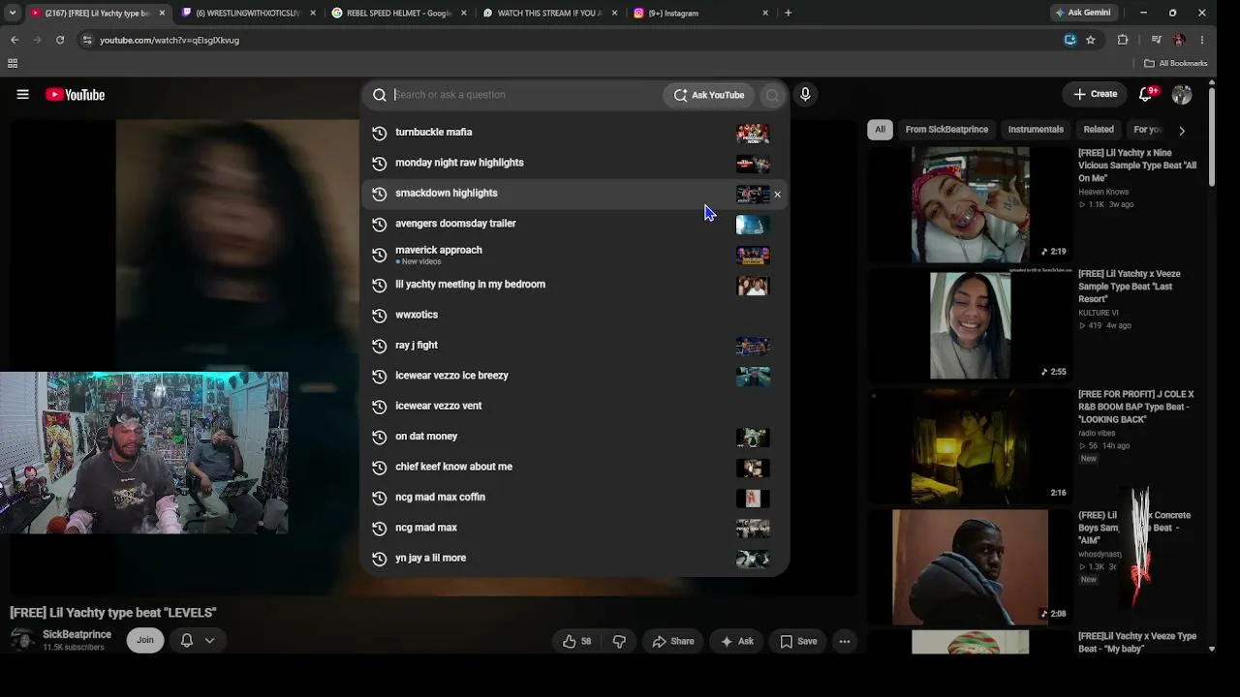Image resolution: width=1240 pixels, height=697 pixels.
Task: Open the browser extensions puzzle icon
Action: point(1123,40)
